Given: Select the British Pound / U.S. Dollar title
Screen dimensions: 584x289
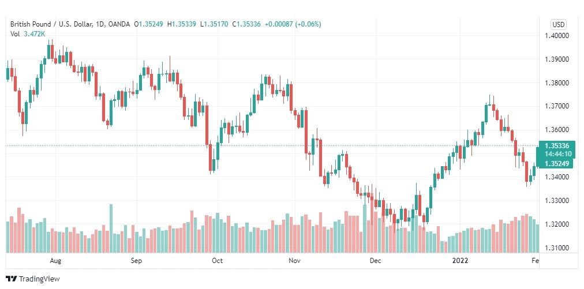Looking at the screenshot, I should pos(57,24).
